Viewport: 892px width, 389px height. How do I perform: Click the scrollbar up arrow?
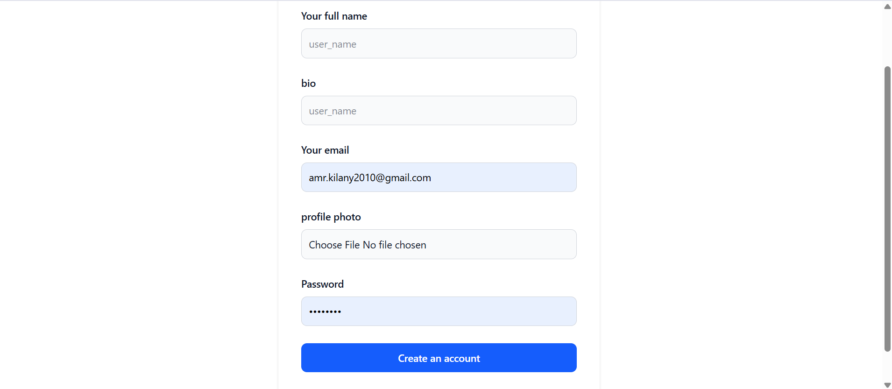[x=887, y=7]
